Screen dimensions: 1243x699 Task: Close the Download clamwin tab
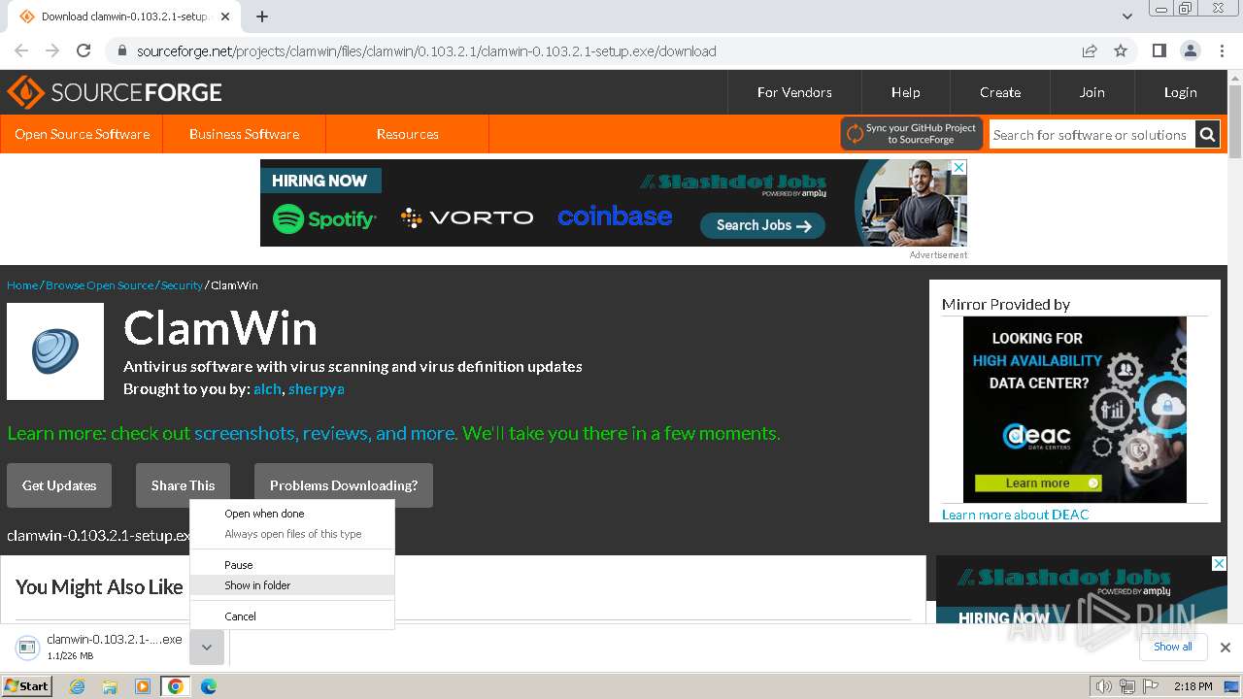pyautogui.click(x=226, y=17)
